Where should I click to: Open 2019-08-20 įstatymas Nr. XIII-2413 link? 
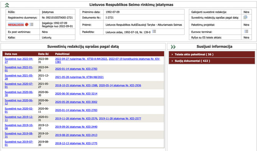pyautogui.click(x=76, y=135)
